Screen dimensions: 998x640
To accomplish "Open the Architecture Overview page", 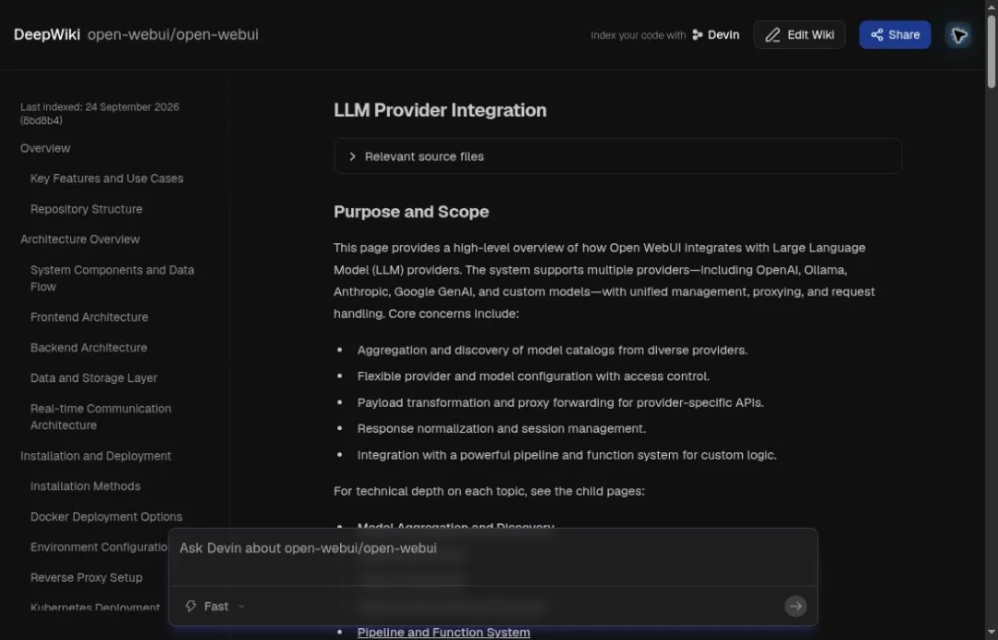I will pyautogui.click(x=80, y=240).
